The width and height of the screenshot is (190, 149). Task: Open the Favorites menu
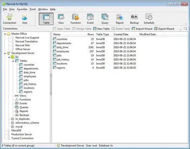22,9
